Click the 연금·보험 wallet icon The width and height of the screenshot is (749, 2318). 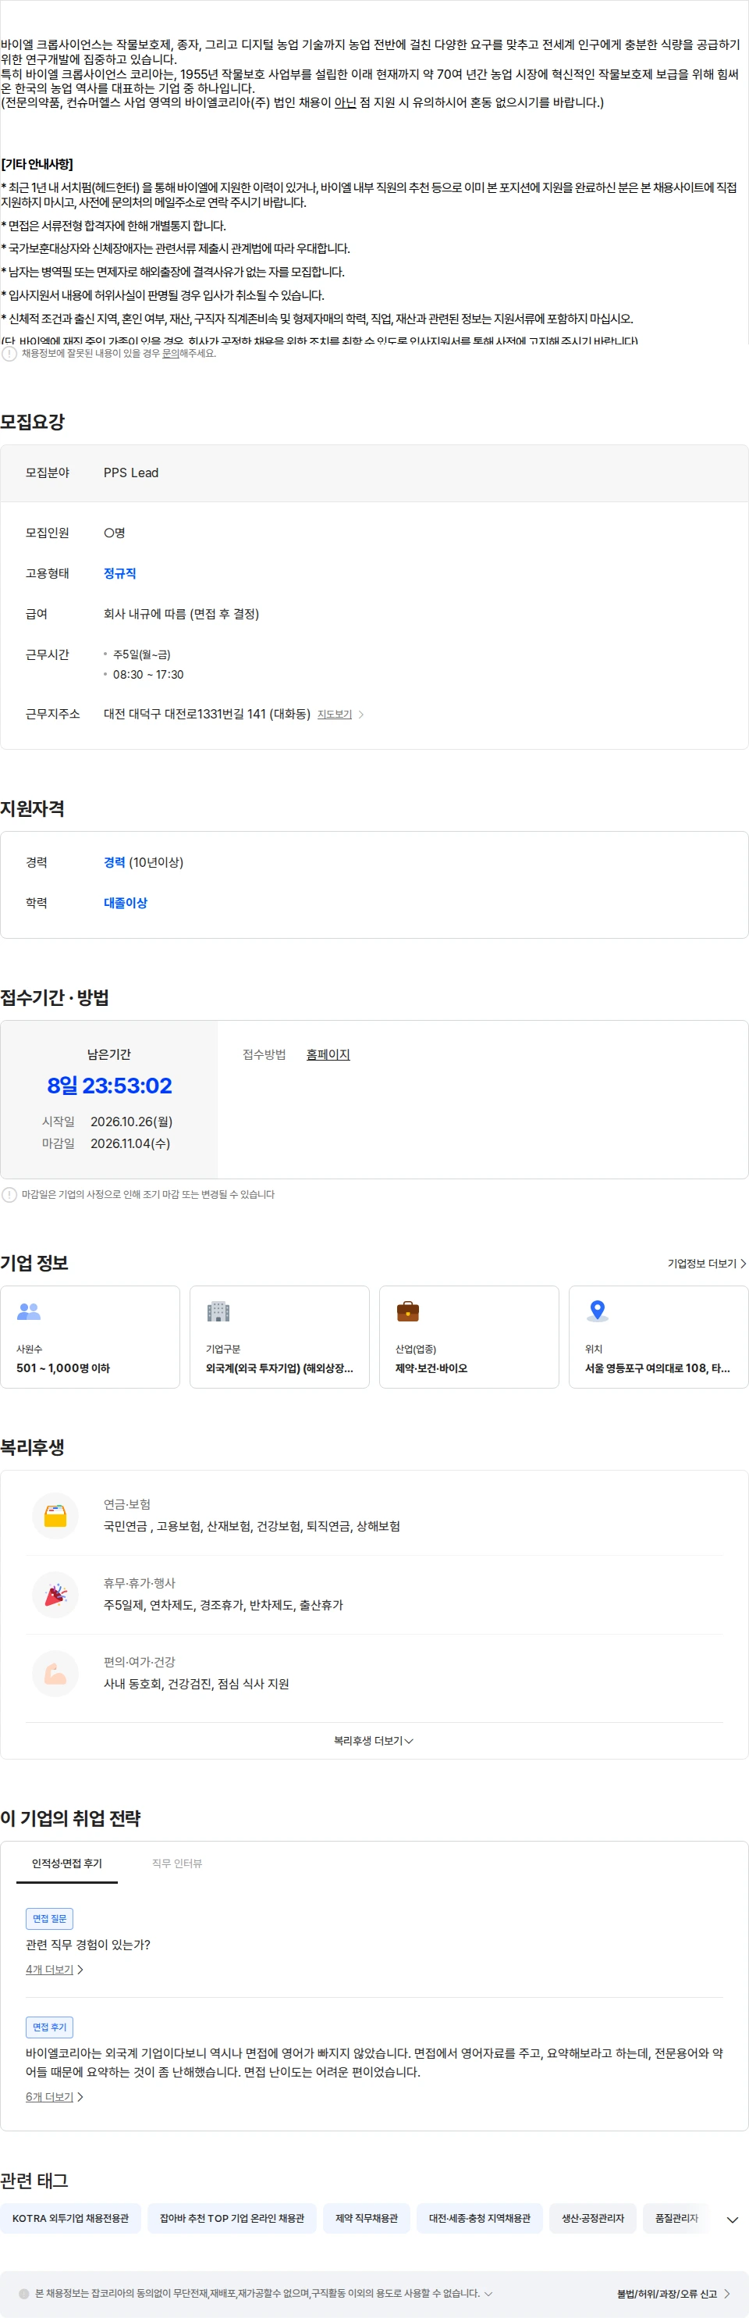click(55, 1516)
